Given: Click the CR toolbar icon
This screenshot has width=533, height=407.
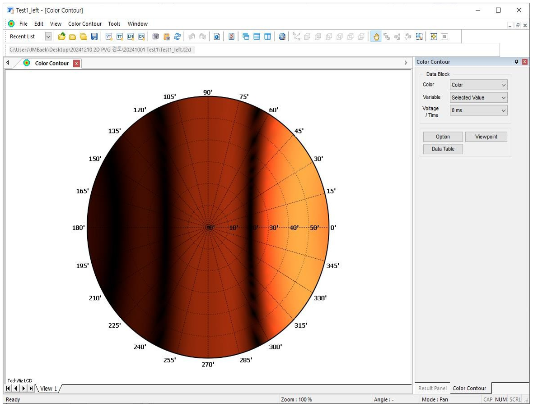Looking at the screenshot, I should click(141, 37).
